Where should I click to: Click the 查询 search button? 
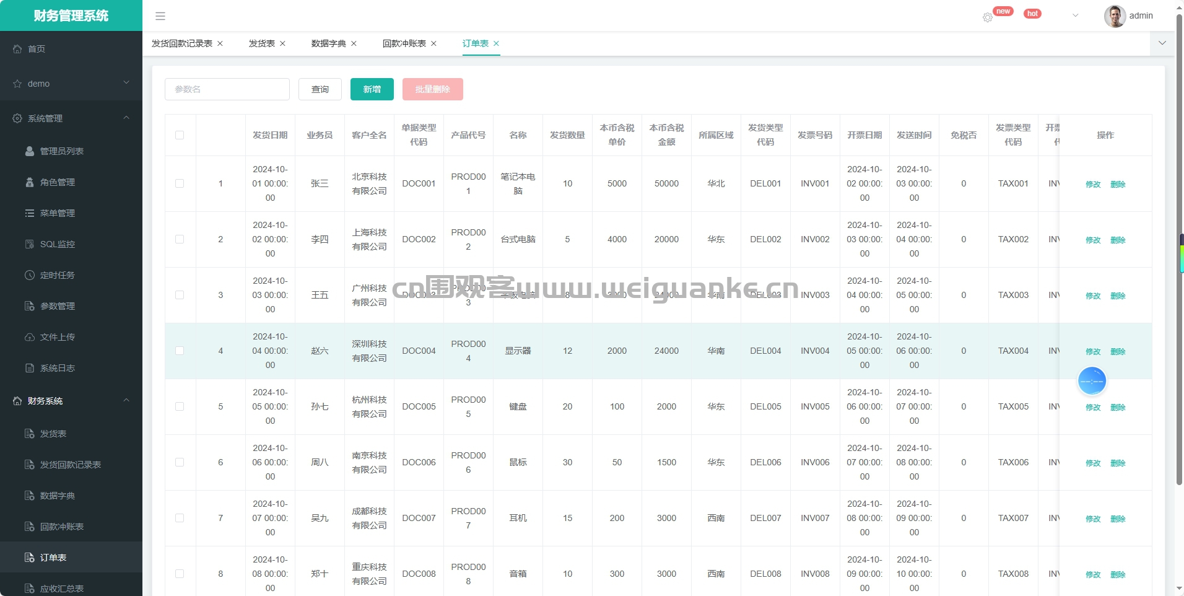click(x=320, y=89)
